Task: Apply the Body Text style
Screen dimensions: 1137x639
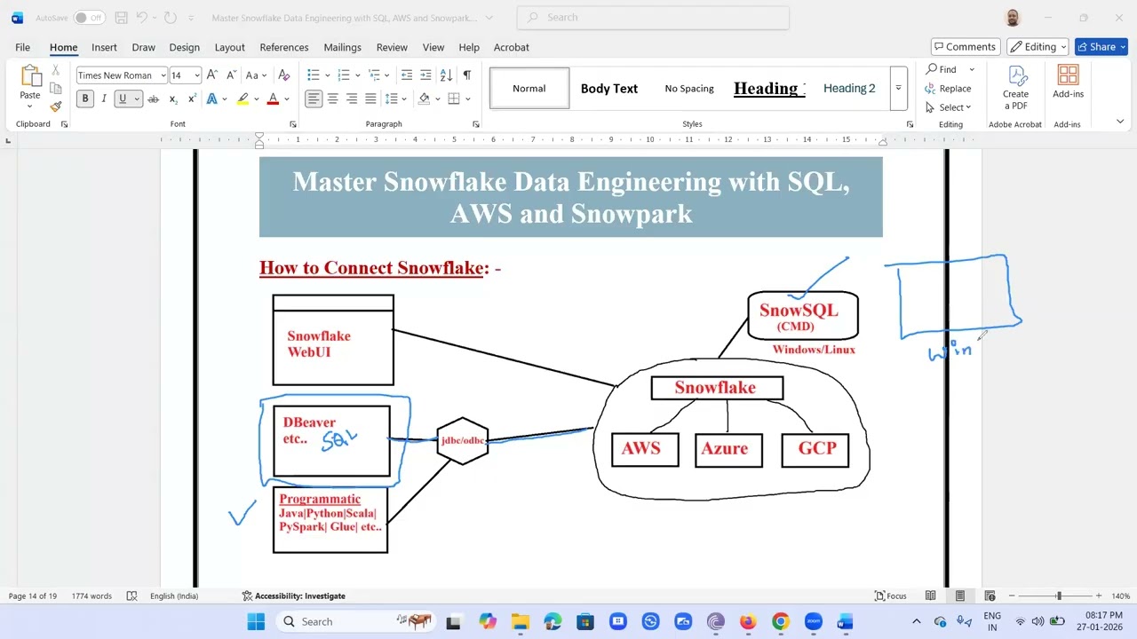Action: (609, 88)
